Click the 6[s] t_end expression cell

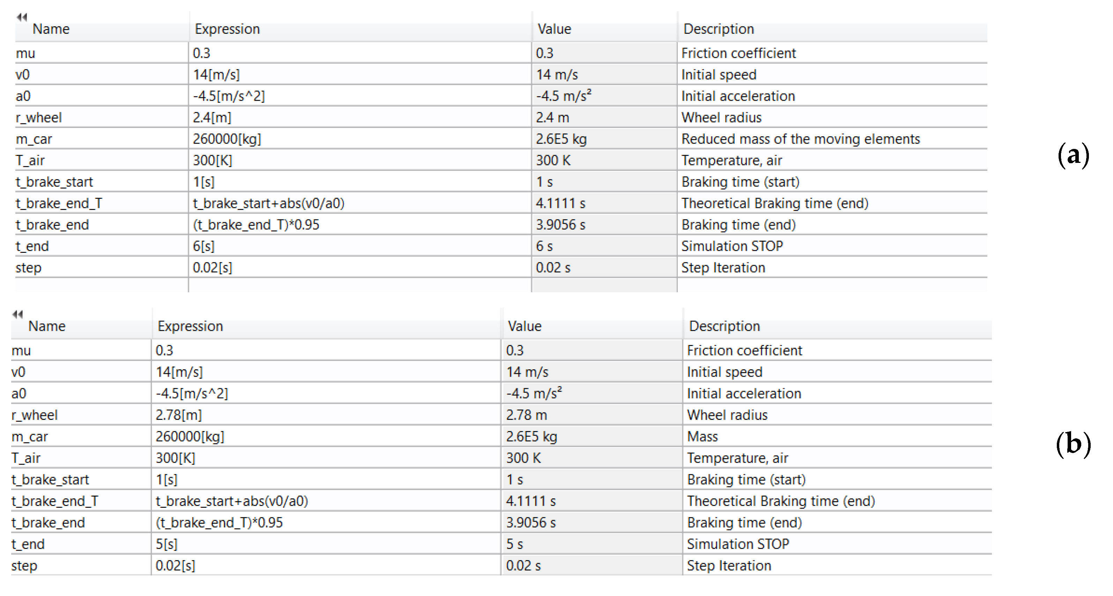203,246
